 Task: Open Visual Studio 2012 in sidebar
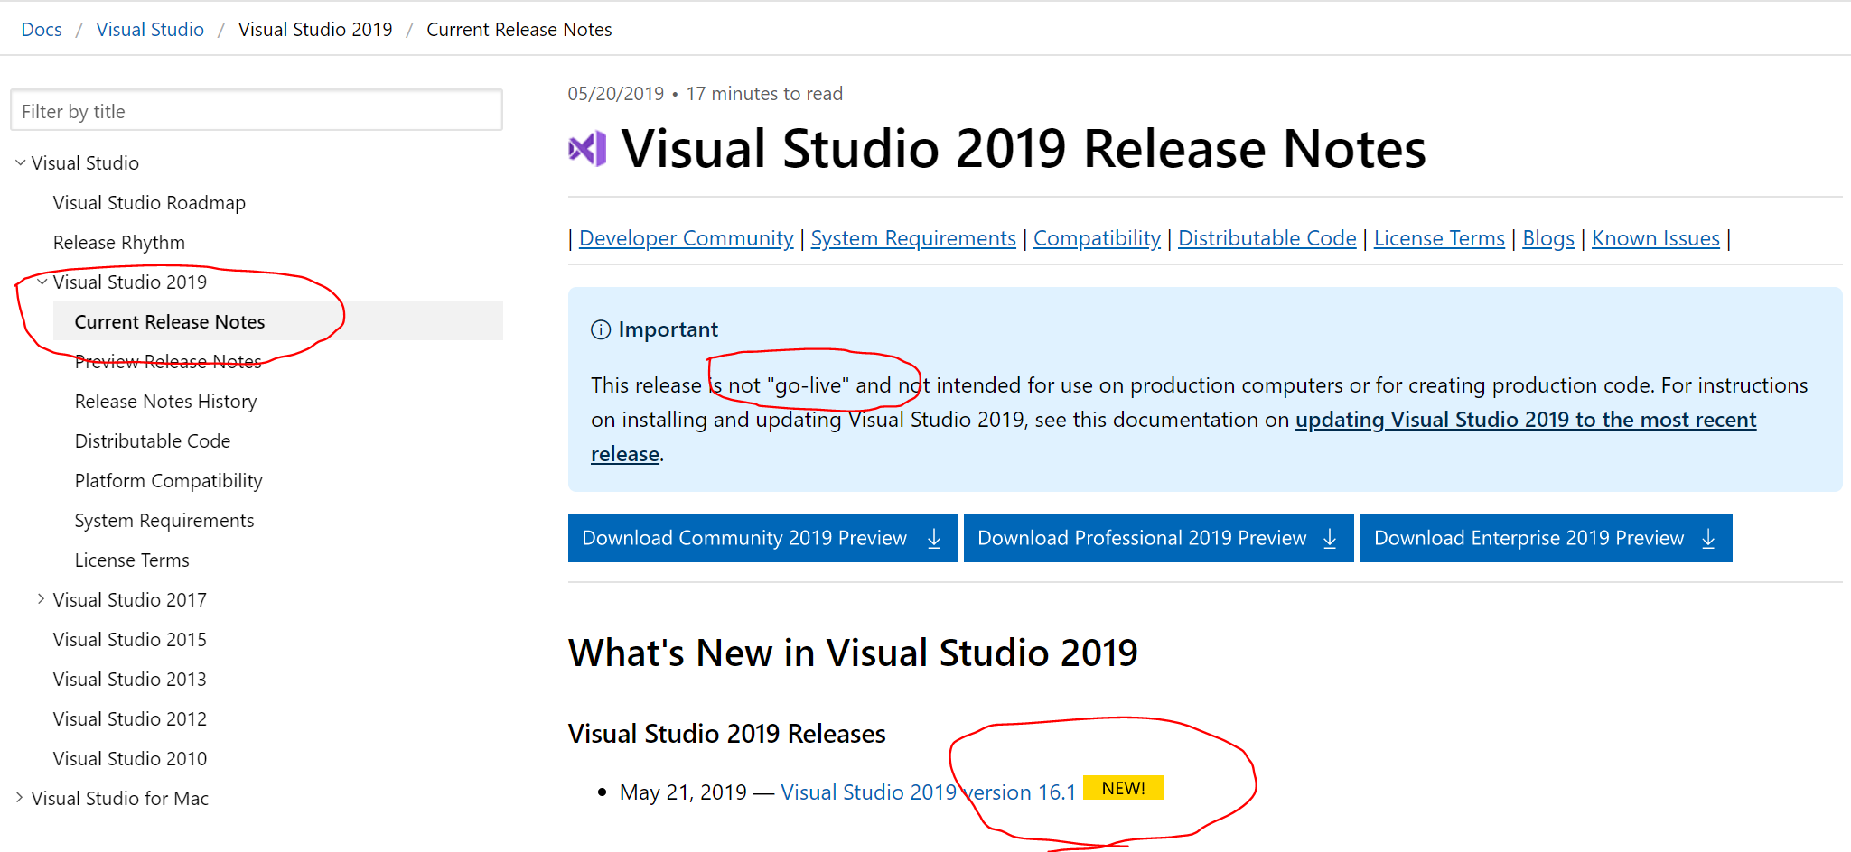click(x=130, y=718)
